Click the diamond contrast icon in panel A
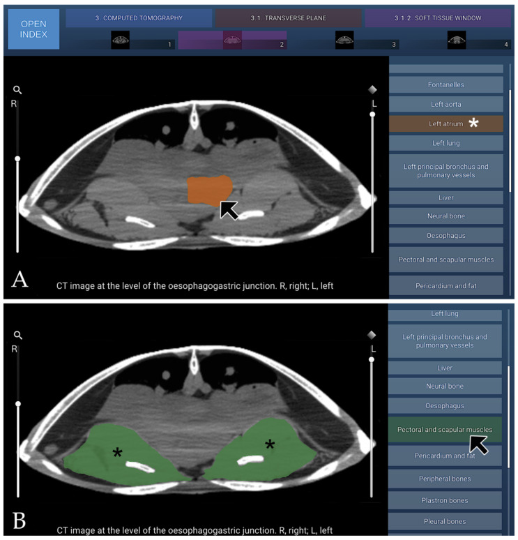518x540 pixels. click(372, 90)
